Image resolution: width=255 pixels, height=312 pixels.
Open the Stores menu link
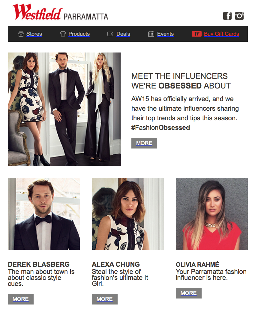[34, 34]
